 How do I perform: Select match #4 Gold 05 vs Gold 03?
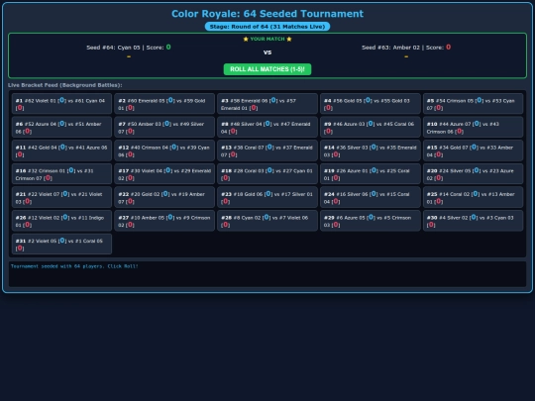click(x=371, y=104)
